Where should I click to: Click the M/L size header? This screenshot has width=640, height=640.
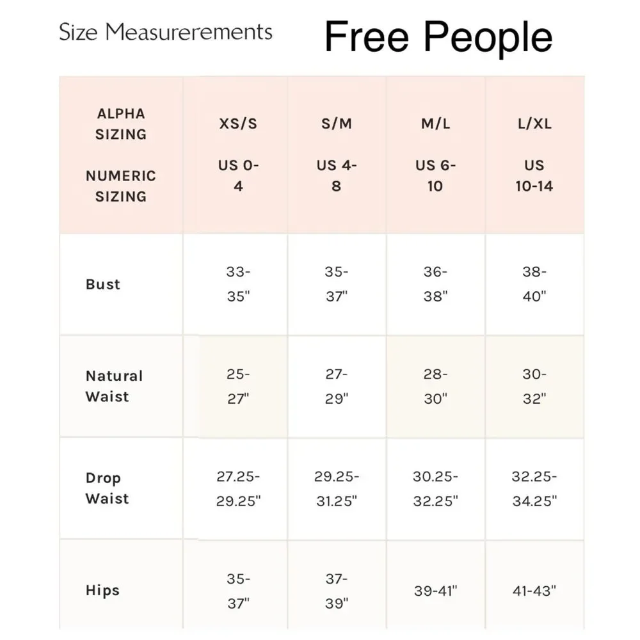pos(435,124)
